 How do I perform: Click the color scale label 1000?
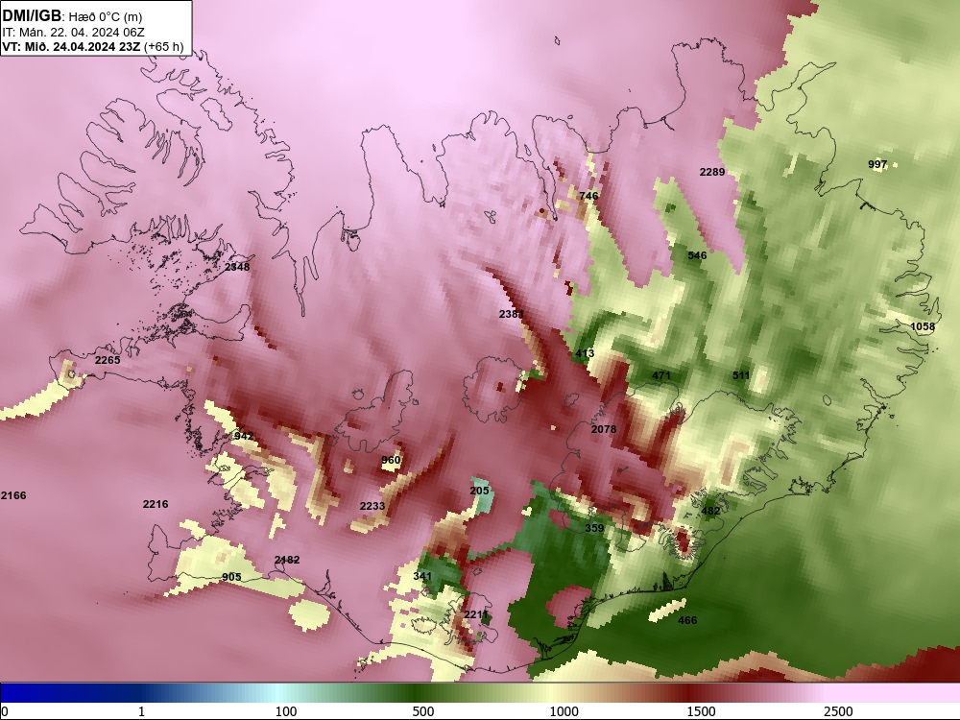(564, 711)
